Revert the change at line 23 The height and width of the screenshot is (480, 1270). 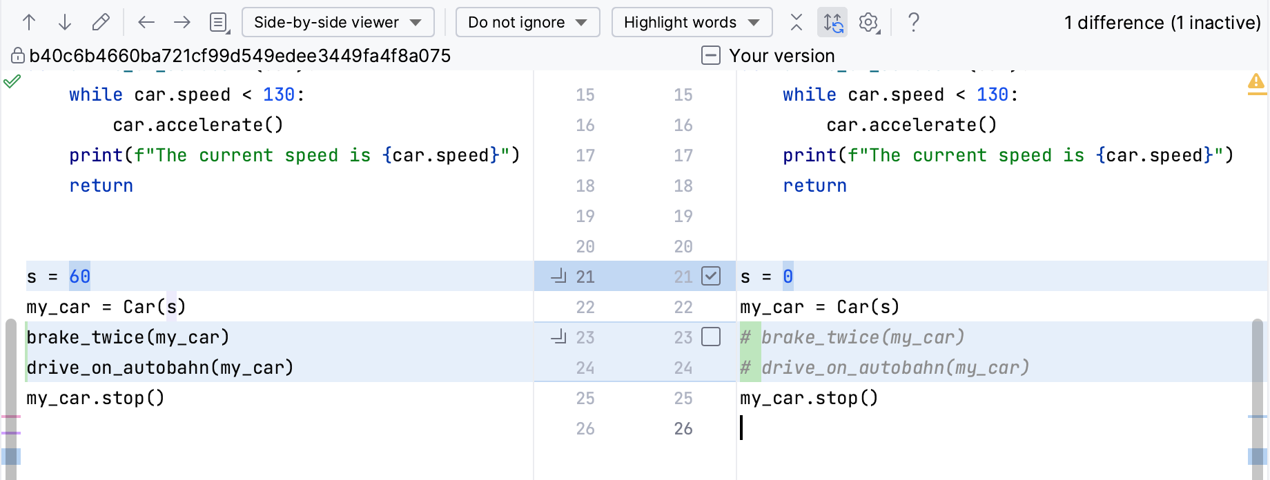[x=558, y=337]
